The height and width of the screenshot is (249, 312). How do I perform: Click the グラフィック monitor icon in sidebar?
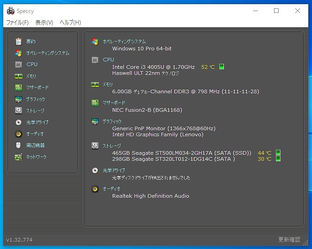point(19,99)
